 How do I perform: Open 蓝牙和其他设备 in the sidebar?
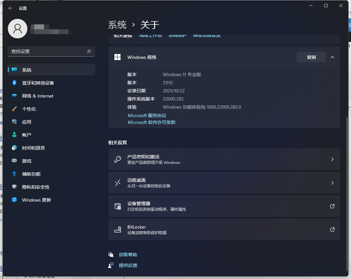click(x=51, y=83)
